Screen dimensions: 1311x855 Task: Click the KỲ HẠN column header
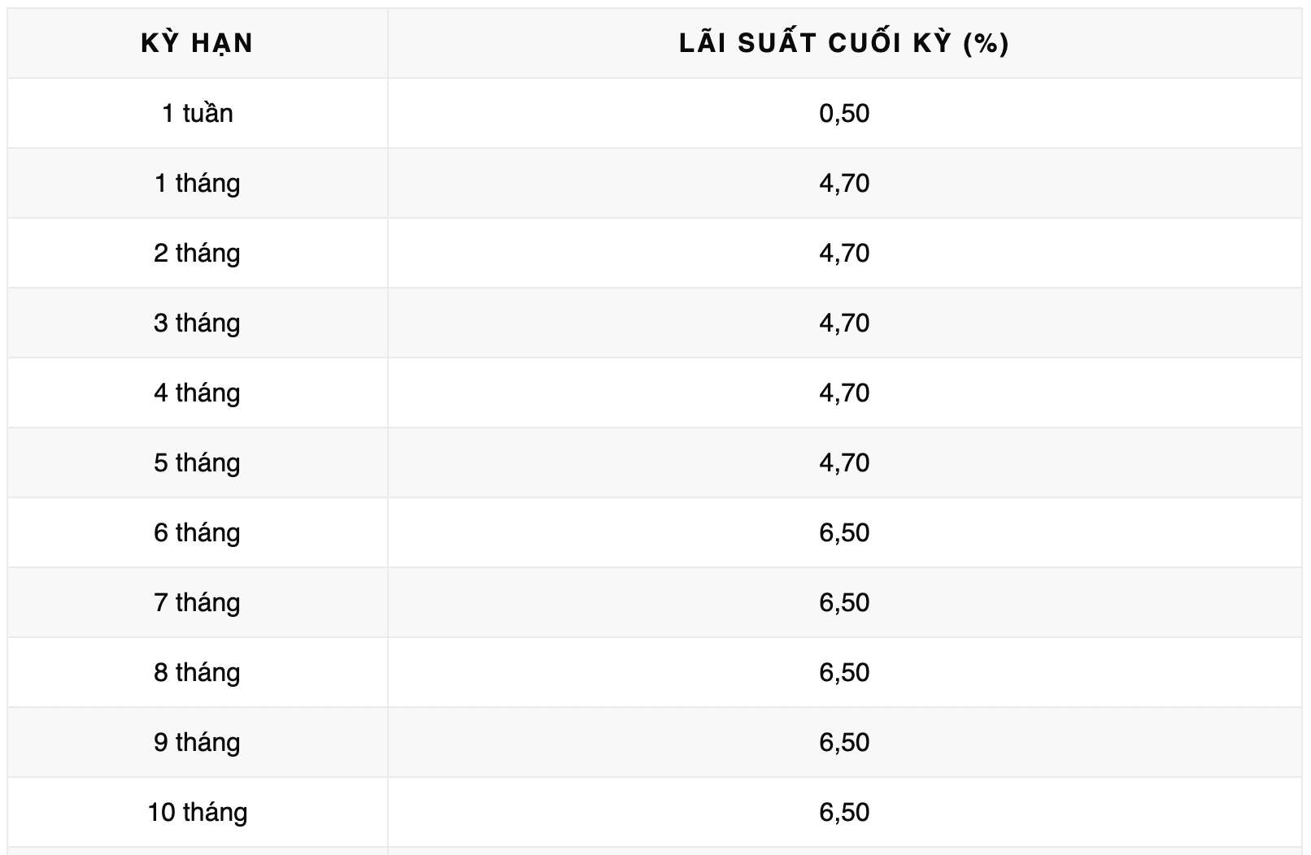click(x=197, y=43)
